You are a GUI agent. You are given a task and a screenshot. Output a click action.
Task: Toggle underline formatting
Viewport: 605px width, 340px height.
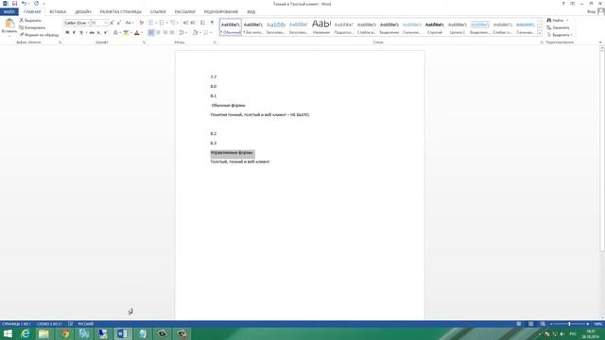[81, 33]
